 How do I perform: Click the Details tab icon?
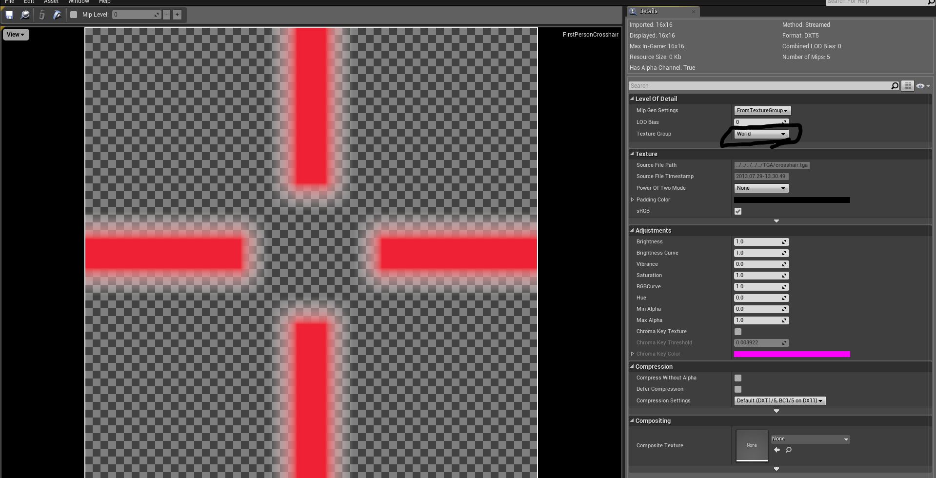click(x=633, y=11)
